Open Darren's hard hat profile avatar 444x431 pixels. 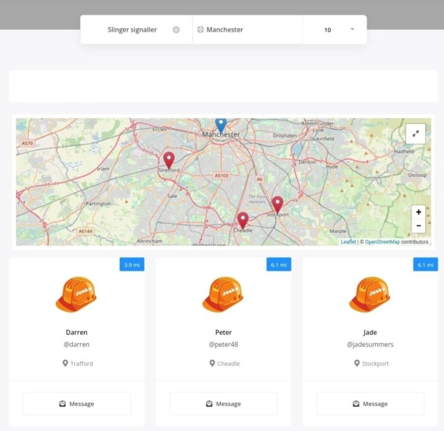[76, 294]
